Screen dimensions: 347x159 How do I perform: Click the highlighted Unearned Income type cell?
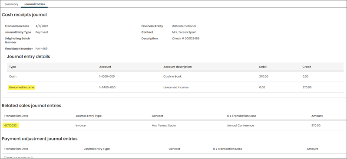21,88
